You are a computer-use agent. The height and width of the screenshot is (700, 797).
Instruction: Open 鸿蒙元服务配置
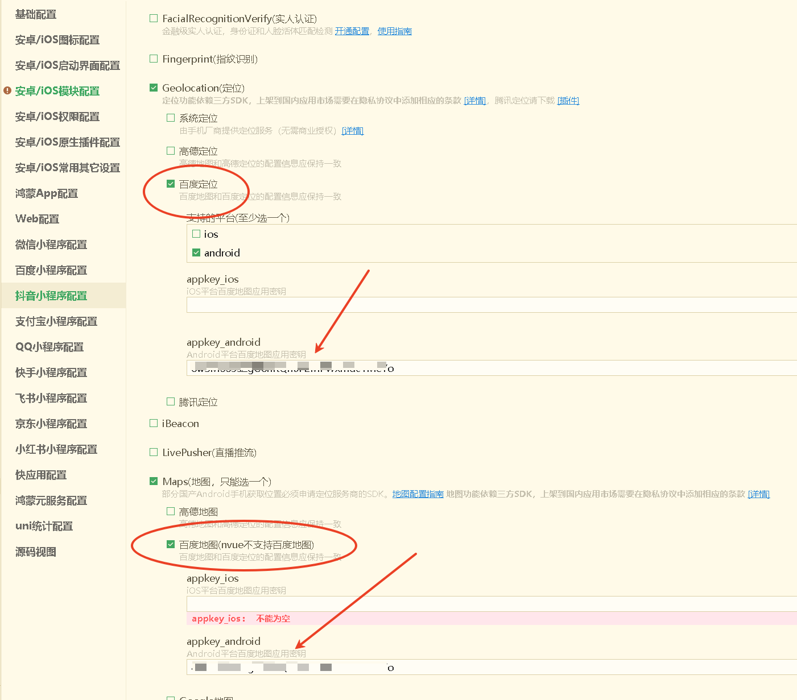51,500
